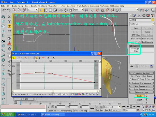Select the Shape sub-object in Loft stack

(x=137, y=49)
